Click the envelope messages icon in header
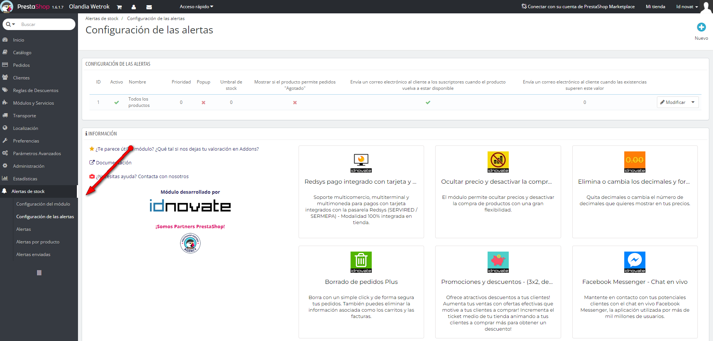 point(149,7)
